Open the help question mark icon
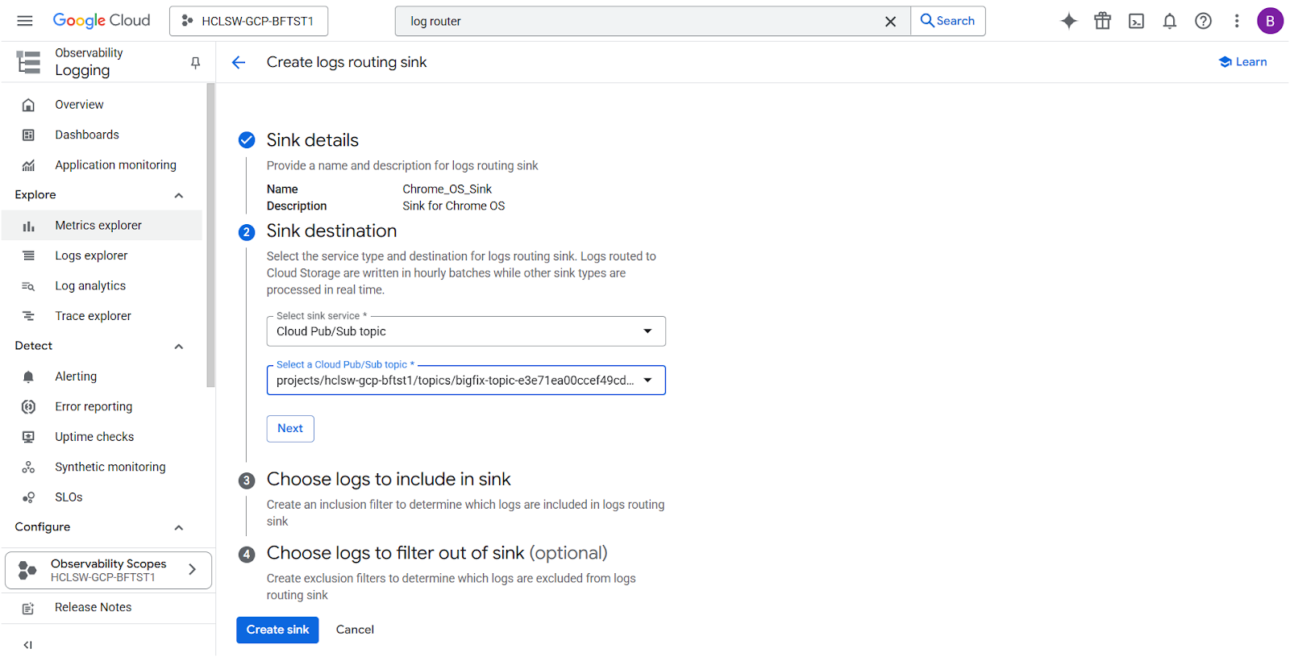Image resolution: width=1290 pixels, height=657 pixels. pyautogui.click(x=1203, y=21)
